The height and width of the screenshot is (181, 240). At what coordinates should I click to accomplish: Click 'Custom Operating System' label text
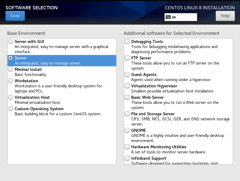coord(39,109)
